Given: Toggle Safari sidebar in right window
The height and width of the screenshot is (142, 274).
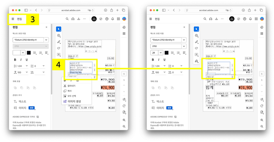Looking at the screenshot, I should point(164,10).
